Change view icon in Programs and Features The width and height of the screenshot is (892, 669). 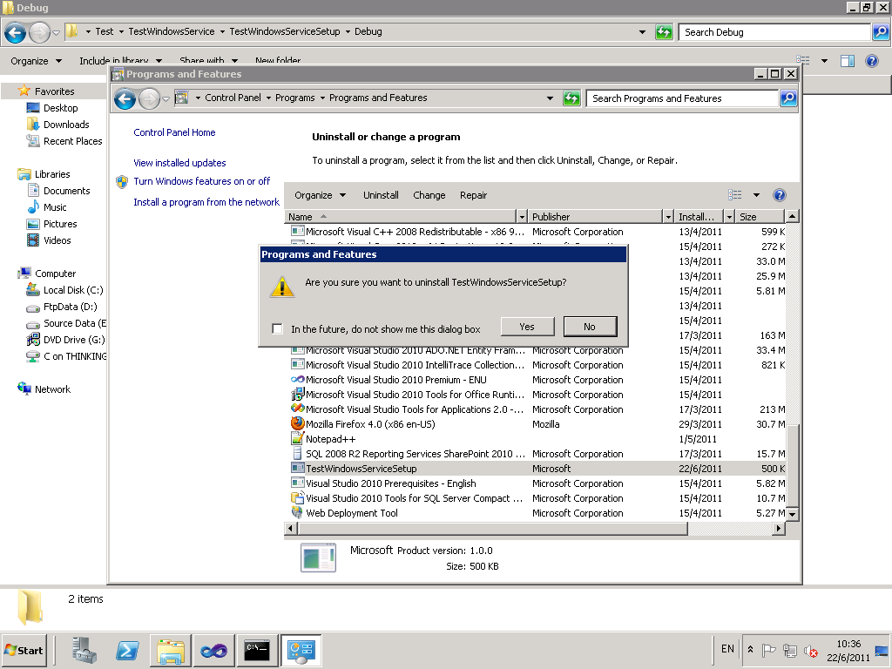pyautogui.click(x=735, y=195)
